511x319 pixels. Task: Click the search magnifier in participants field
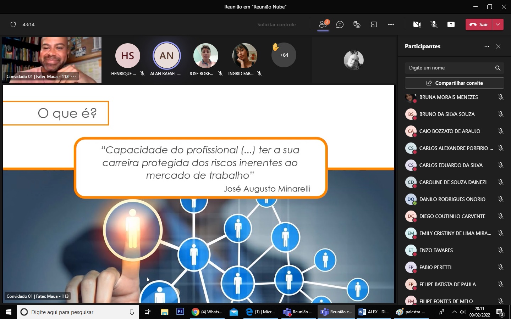[498, 68]
